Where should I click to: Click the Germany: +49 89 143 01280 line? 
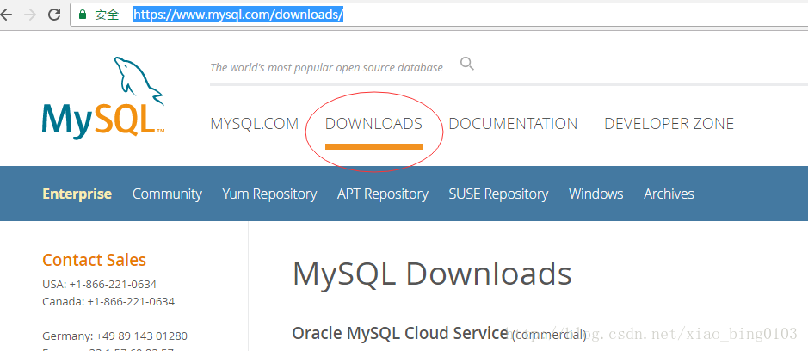click(115, 336)
